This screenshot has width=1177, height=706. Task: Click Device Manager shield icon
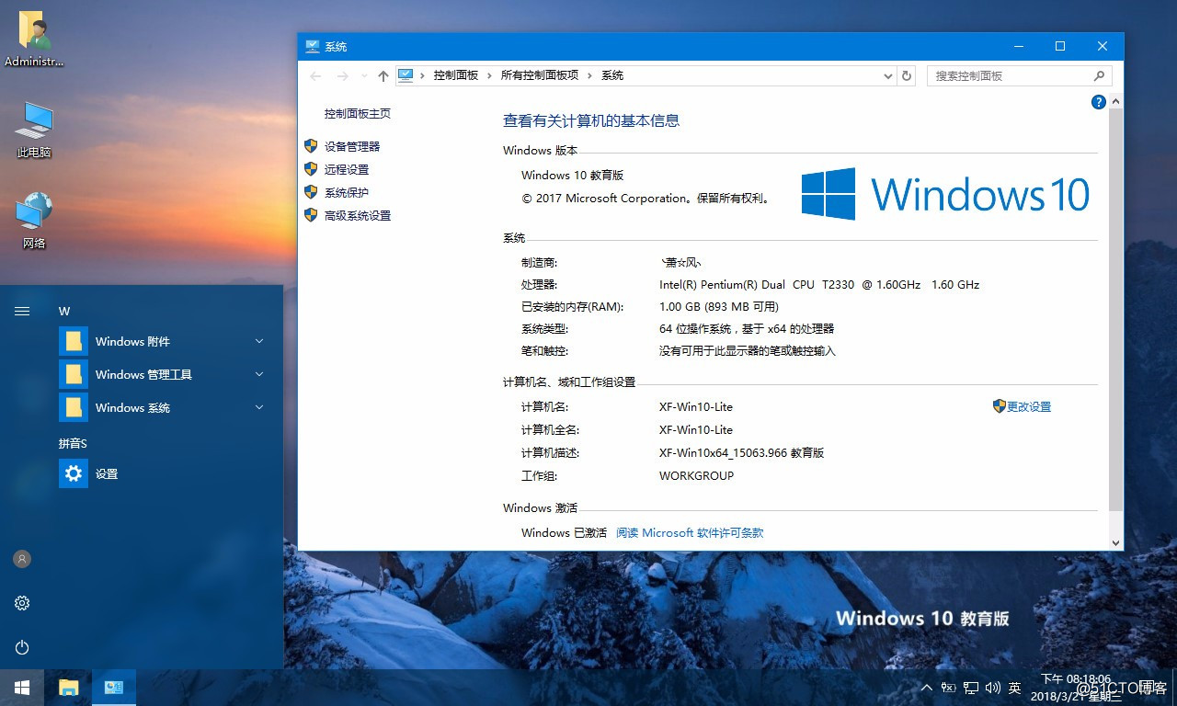[x=311, y=146]
